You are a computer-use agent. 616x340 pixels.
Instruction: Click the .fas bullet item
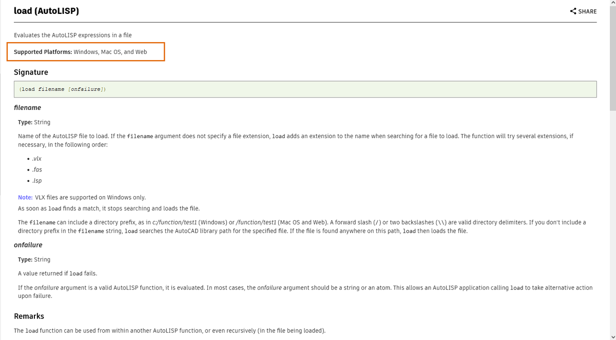(x=37, y=169)
